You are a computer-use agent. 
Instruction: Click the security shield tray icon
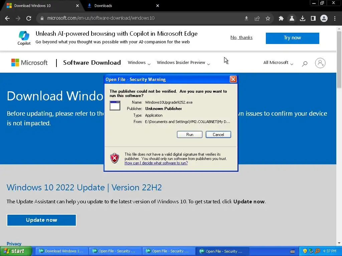coord(305,251)
